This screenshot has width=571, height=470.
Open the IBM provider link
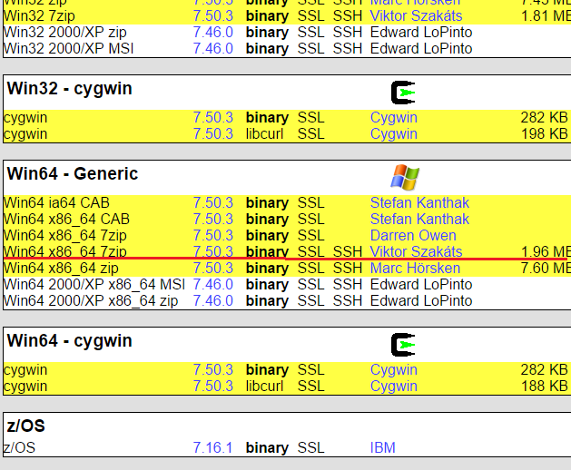(x=382, y=448)
